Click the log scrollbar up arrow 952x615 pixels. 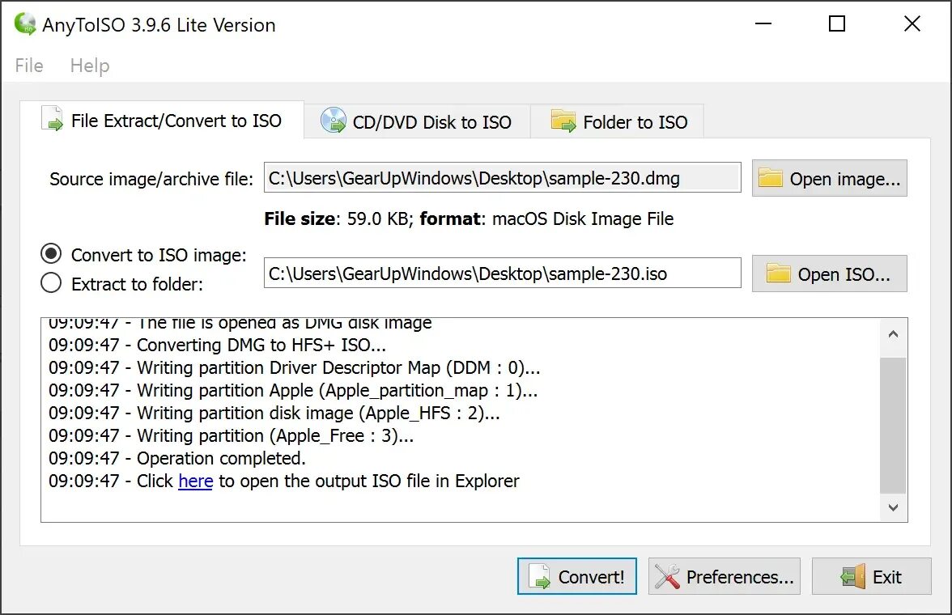[x=893, y=334]
